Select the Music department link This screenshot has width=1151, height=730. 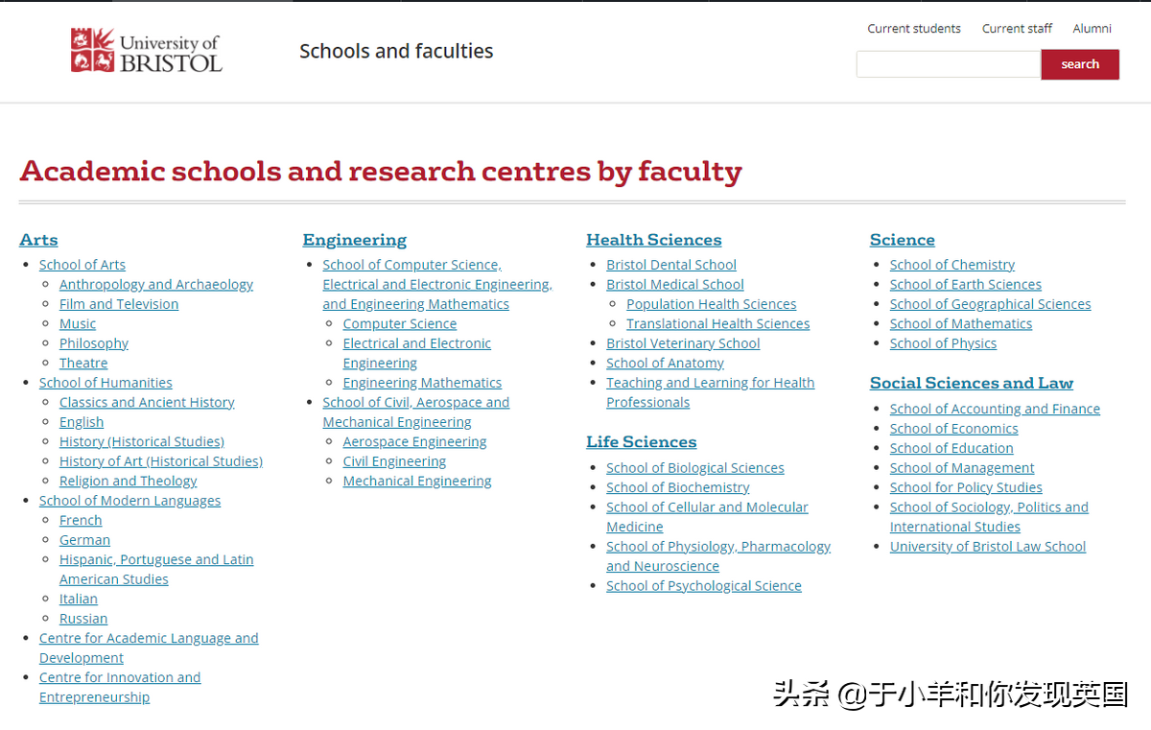[x=78, y=323]
